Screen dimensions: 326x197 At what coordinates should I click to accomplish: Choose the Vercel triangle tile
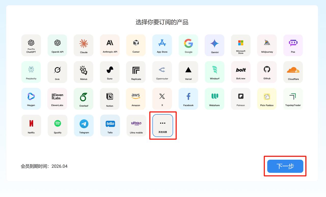[188, 72]
